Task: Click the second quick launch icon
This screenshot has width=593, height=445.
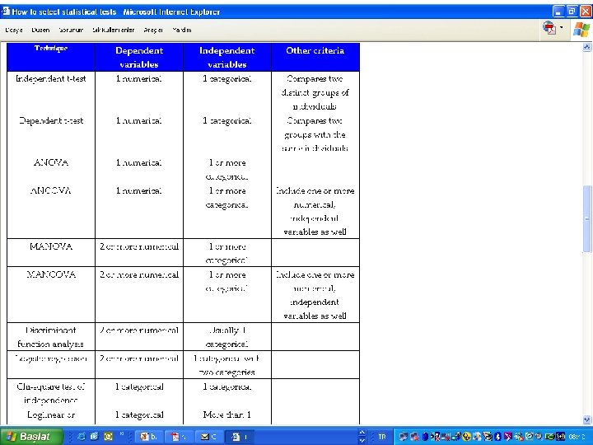Action: [94, 437]
